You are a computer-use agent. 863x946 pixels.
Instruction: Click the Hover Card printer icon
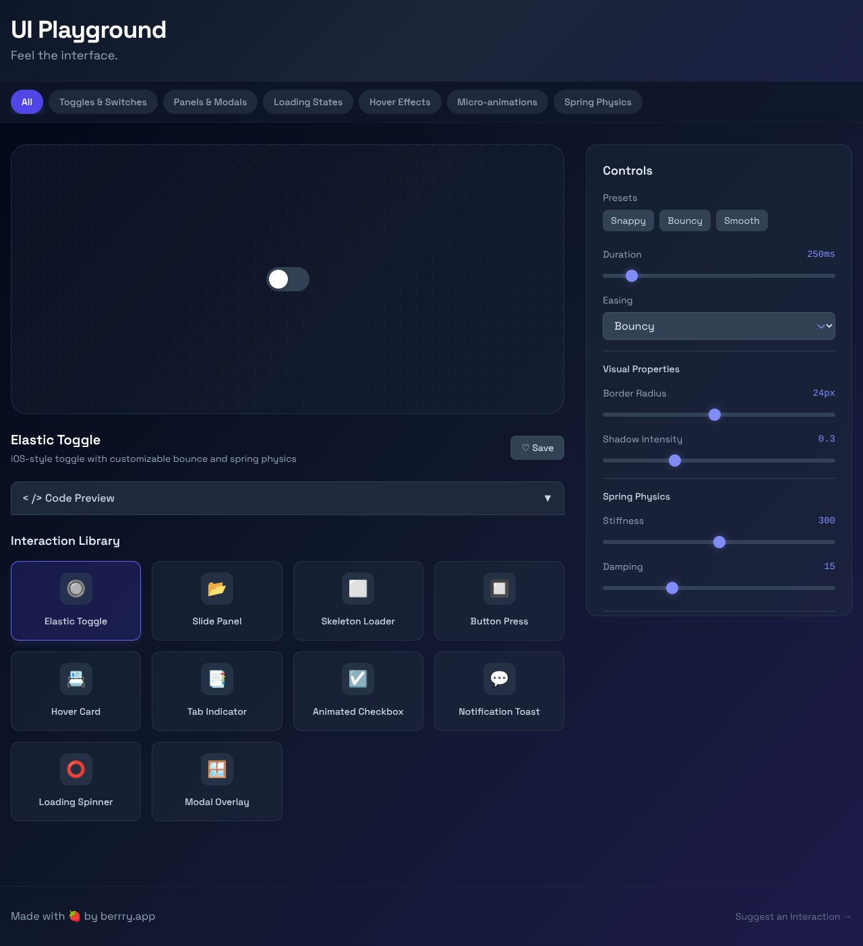pyautogui.click(x=76, y=679)
